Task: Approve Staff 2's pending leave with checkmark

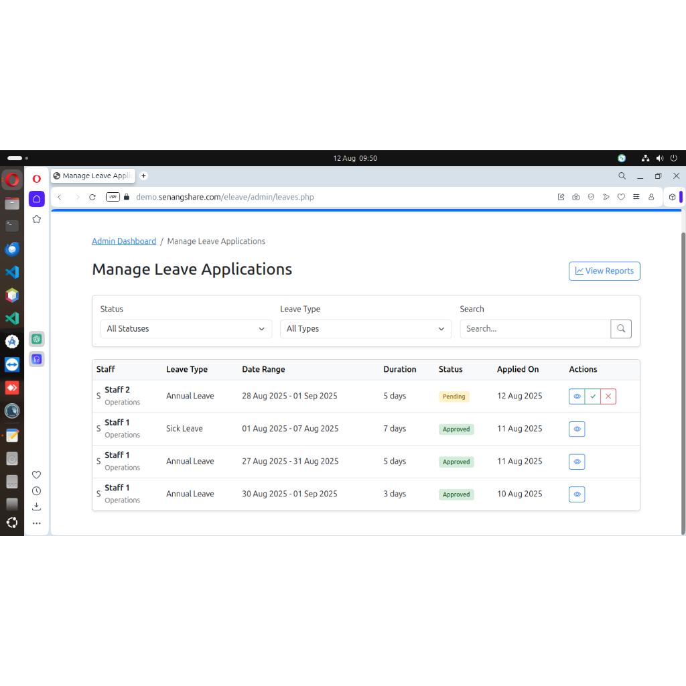Action: click(593, 397)
